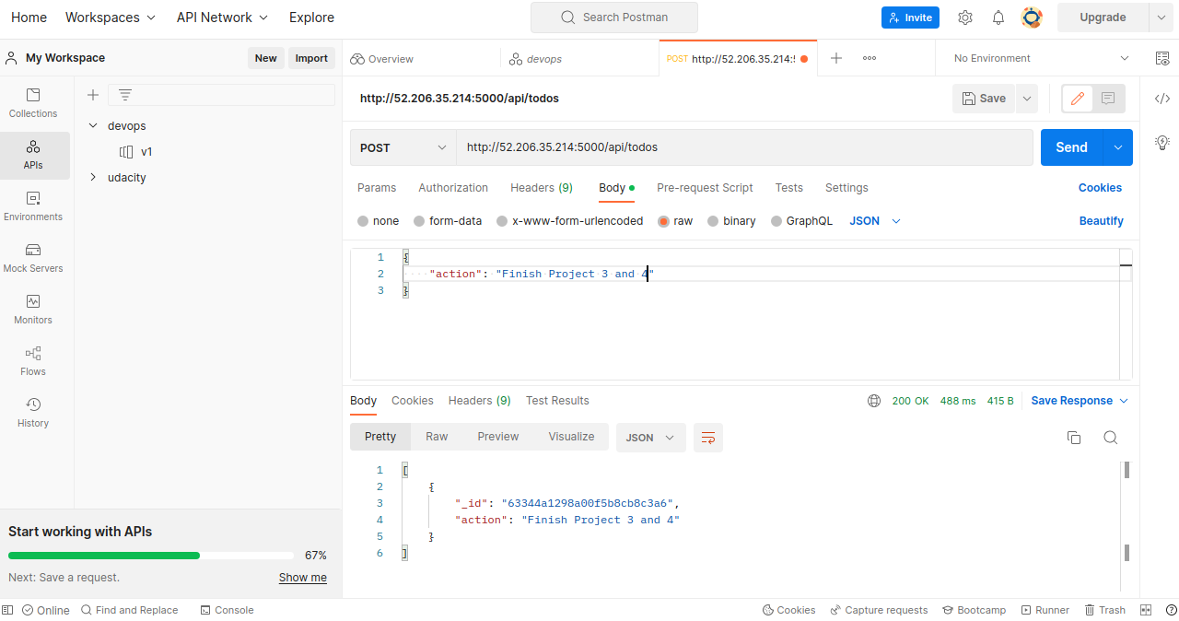
Task: Open Collections in the sidebar
Action: 33,102
